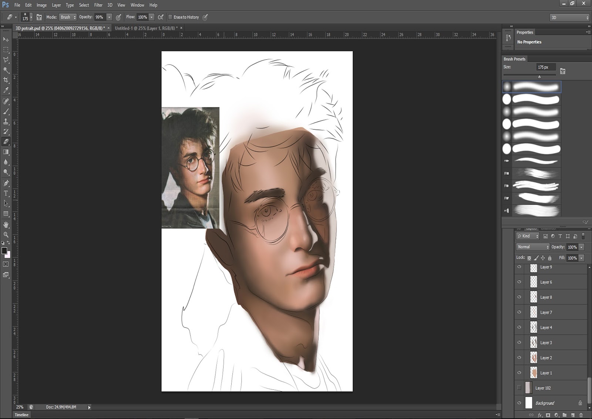Image resolution: width=592 pixels, height=419 pixels.
Task: Click the foreground color swatch
Action: tap(4, 251)
